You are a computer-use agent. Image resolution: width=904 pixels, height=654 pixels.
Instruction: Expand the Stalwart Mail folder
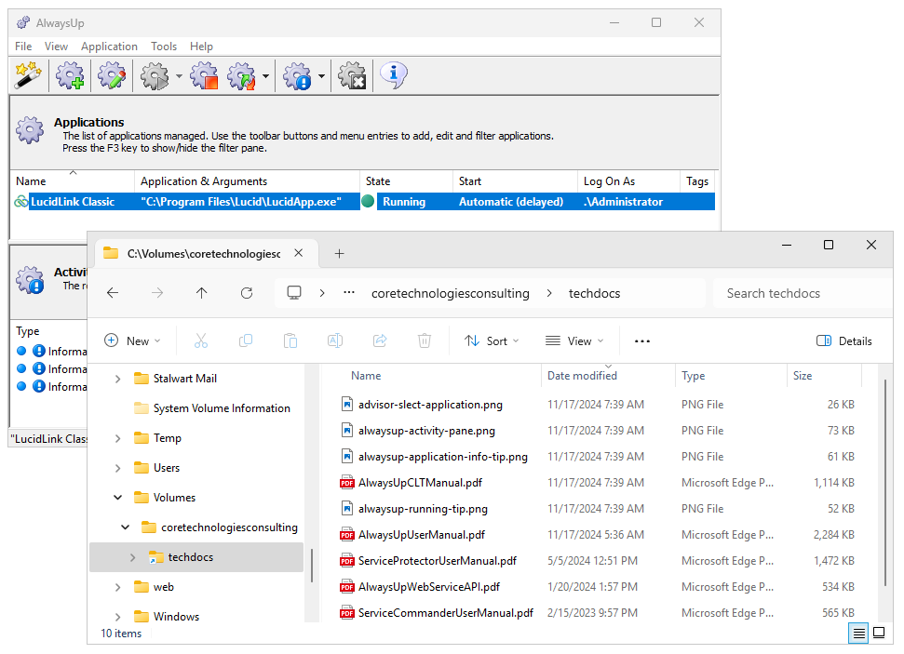tap(117, 379)
